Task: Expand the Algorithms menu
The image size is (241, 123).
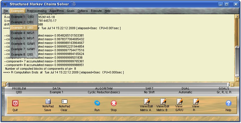Action: tap(57, 11)
